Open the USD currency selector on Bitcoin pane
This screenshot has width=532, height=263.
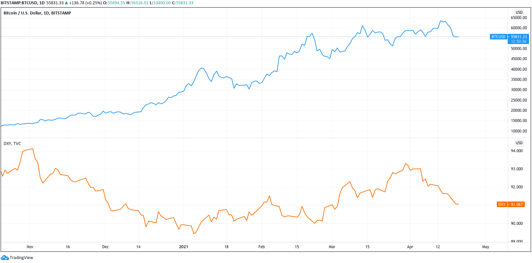pos(519,12)
